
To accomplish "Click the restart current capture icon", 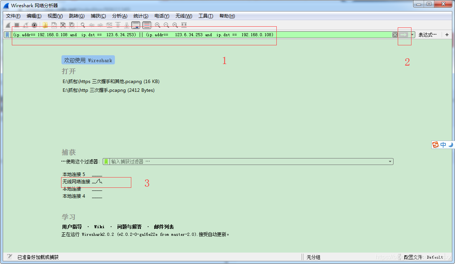I will (x=25, y=25).
